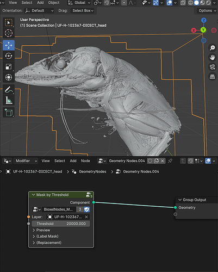
Task: Click the GeometryNodes modifier breadcrumb icon
Action: tap(74, 171)
